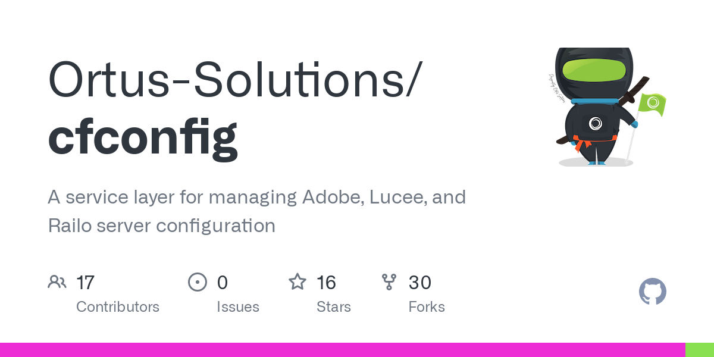Click the fork count 30
The width and height of the screenshot is (714, 357).
pyautogui.click(x=420, y=282)
